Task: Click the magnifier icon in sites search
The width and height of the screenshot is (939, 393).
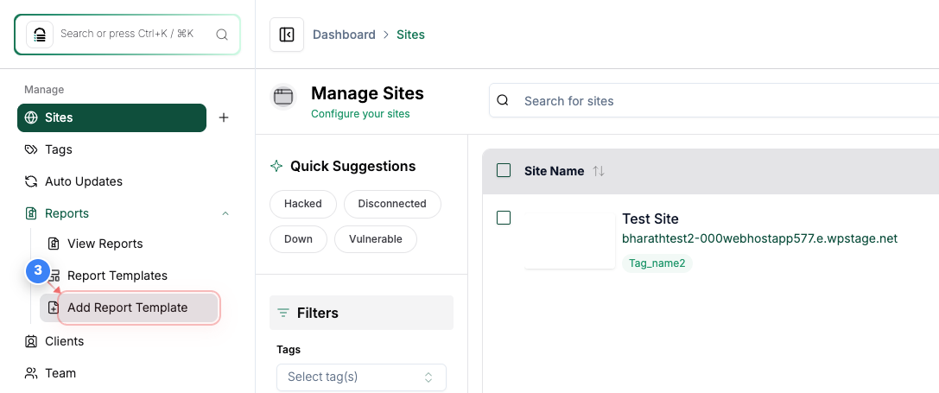Action: click(503, 100)
